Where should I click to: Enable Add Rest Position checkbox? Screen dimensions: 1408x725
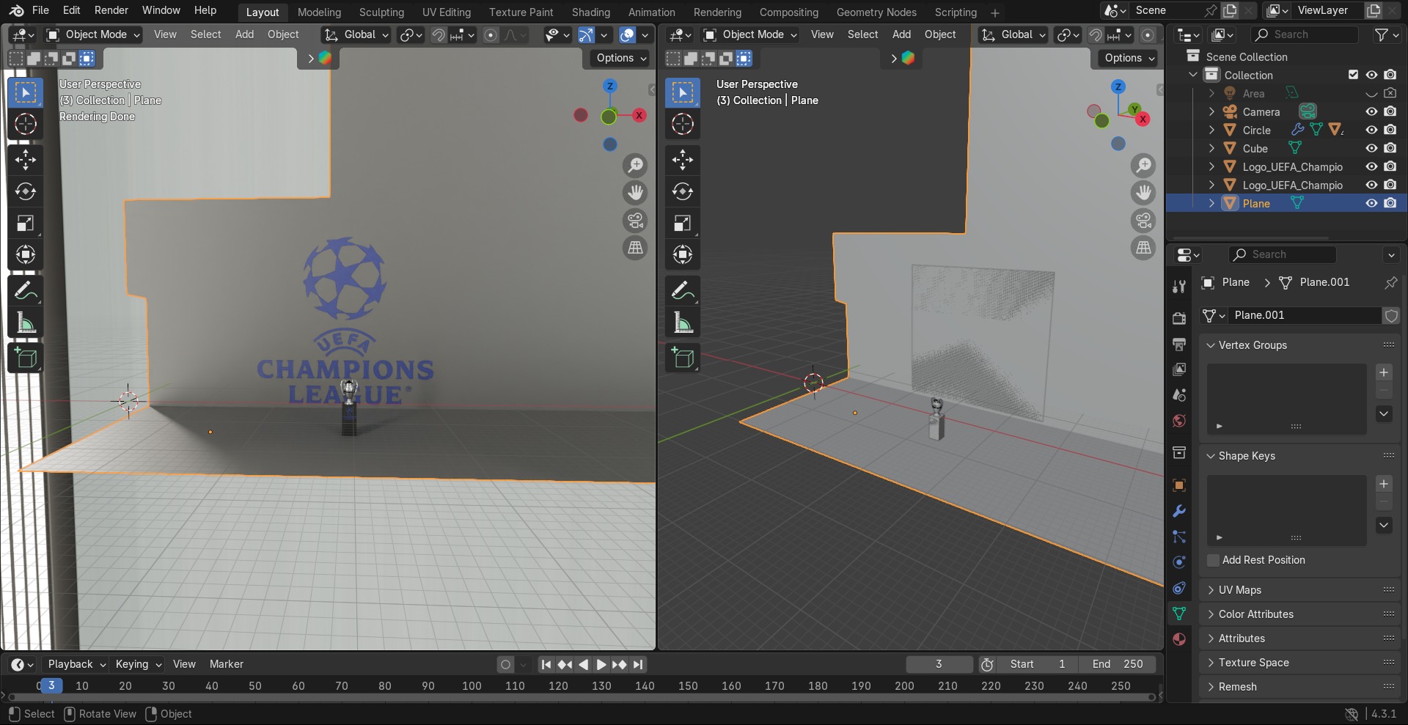pos(1213,560)
